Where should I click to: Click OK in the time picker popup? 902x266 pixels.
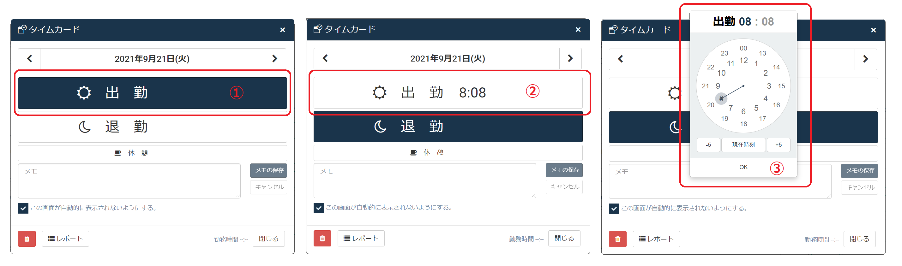[x=743, y=167]
